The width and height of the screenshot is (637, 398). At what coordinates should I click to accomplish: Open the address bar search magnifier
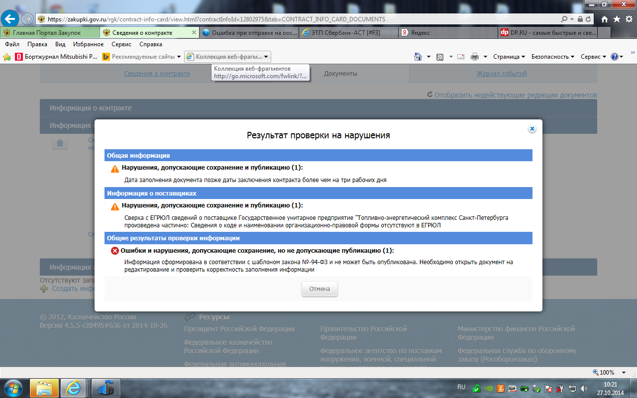[x=564, y=19]
